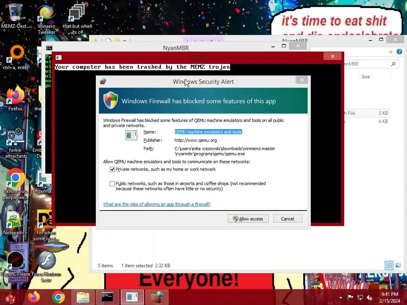The height and width of the screenshot is (305, 407).
Task: Click Cancel in the Security Alert
Action: click(288, 219)
